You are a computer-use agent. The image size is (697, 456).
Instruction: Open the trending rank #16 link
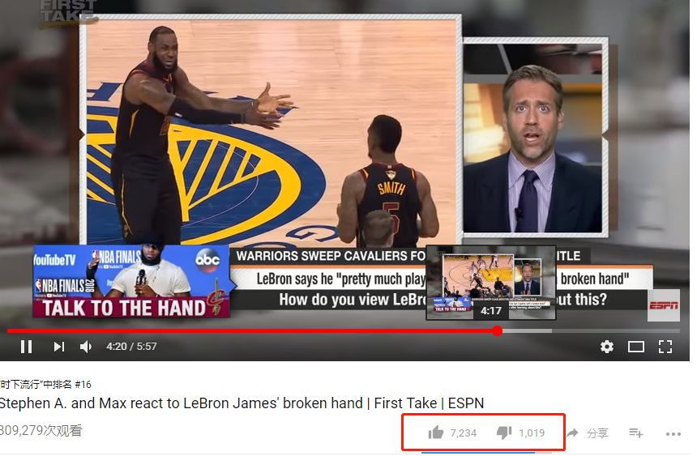[x=45, y=385]
